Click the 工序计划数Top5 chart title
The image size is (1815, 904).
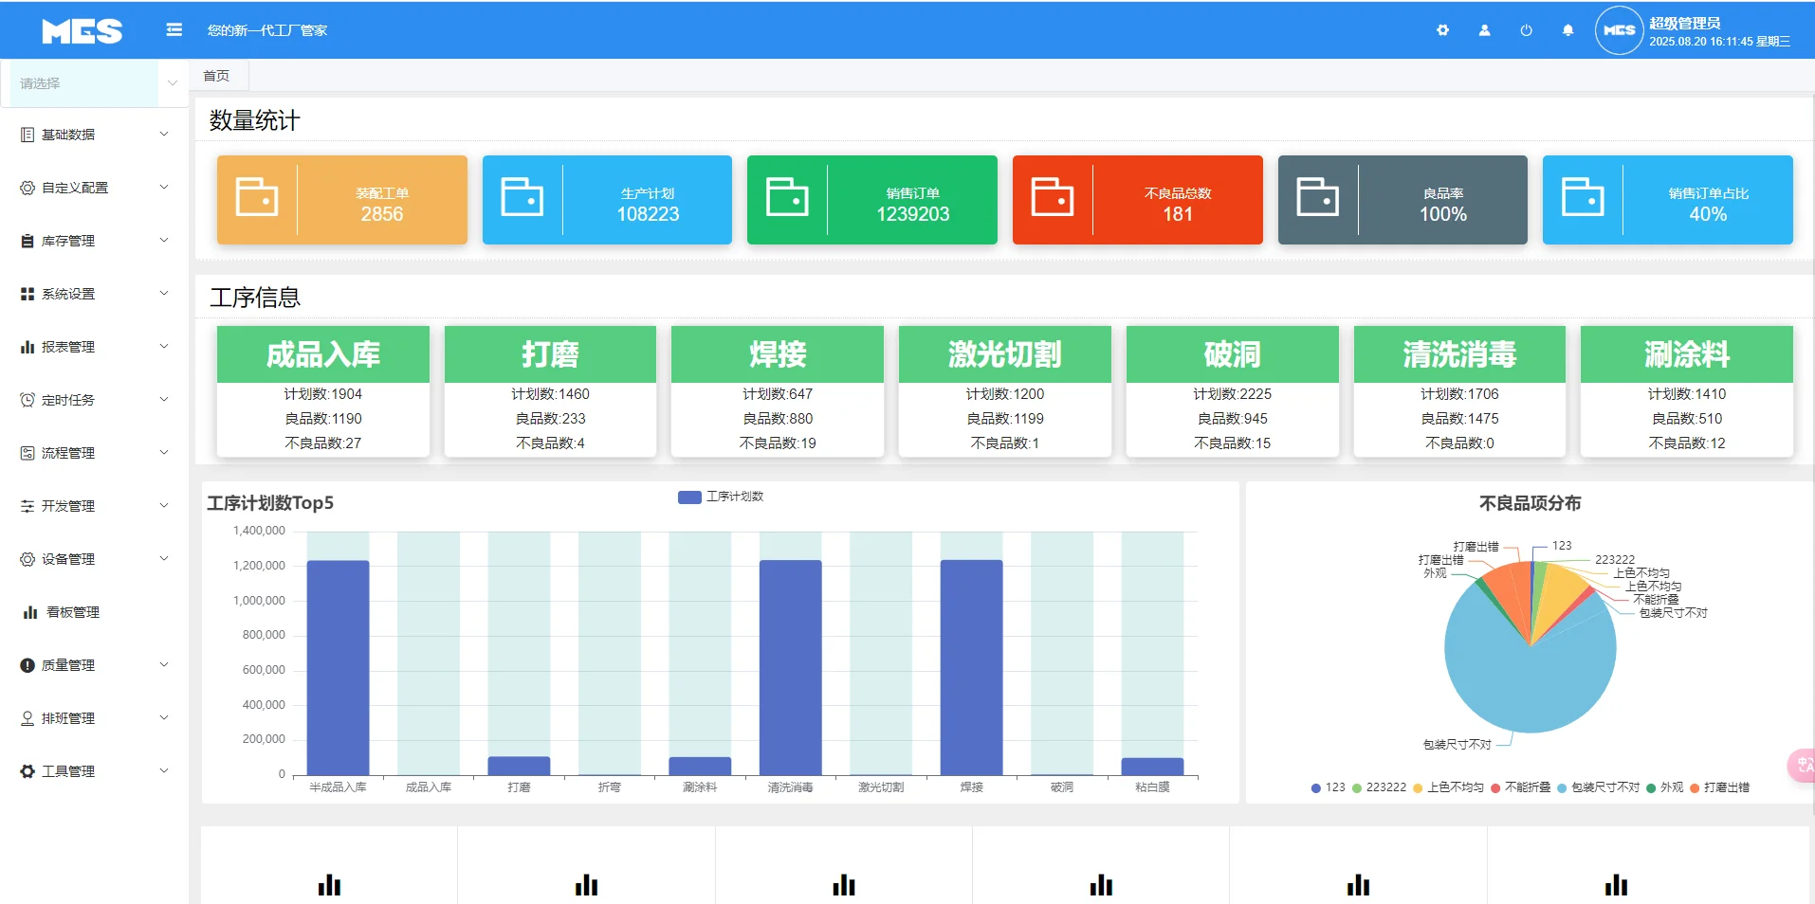(270, 503)
